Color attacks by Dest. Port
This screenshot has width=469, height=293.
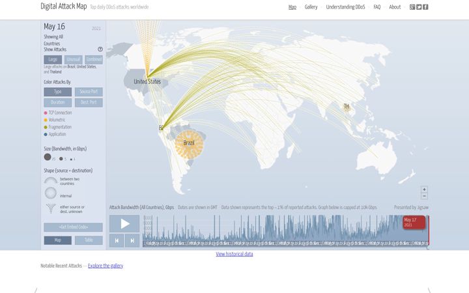point(89,103)
